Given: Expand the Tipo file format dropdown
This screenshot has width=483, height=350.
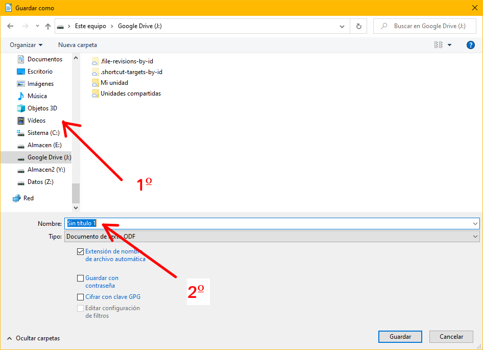Looking at the screenshot, I should 475,237.
